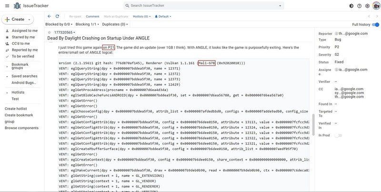Viewport: 381px width, 192px height.
Task: Open the settings gear icon
Action: pyautogui.click(x=367, y=6)
